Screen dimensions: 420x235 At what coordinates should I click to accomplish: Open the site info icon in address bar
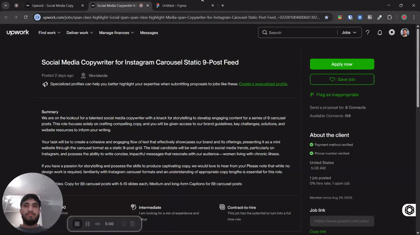click(37, 17)
